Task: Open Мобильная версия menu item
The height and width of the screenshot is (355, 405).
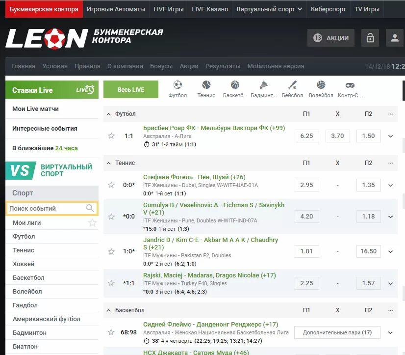Action: [x=276, y=66]
